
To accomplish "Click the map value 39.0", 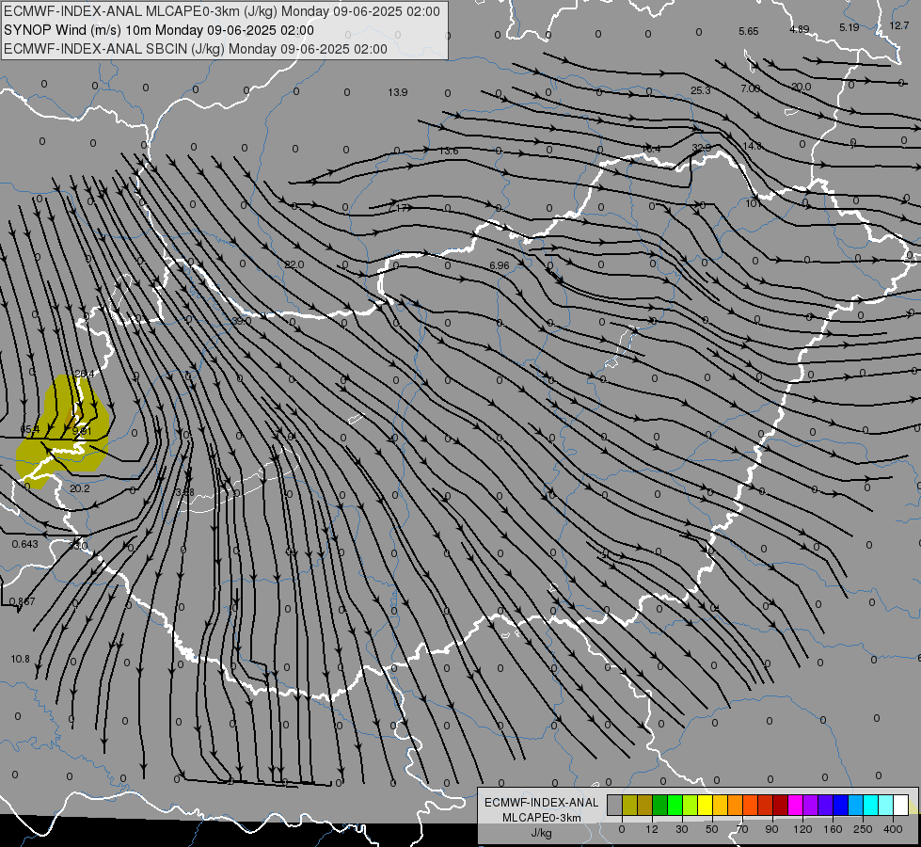I will tap(242, 322).
